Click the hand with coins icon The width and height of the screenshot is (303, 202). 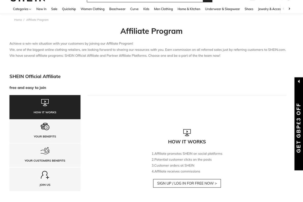pos(45,151)
